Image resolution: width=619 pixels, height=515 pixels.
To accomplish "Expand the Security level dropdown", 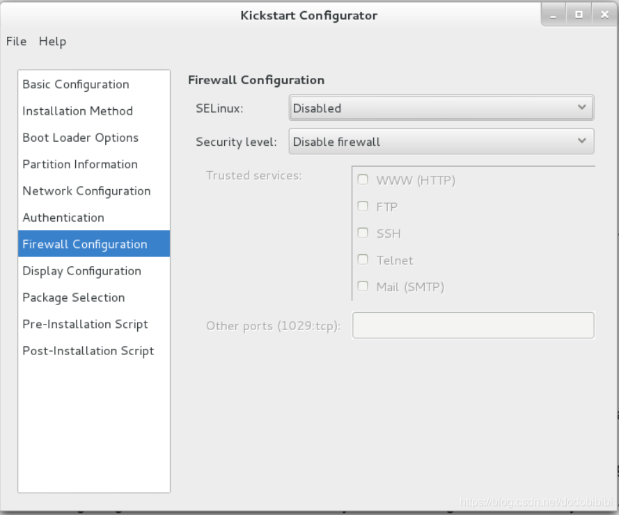I will (441, 141).
